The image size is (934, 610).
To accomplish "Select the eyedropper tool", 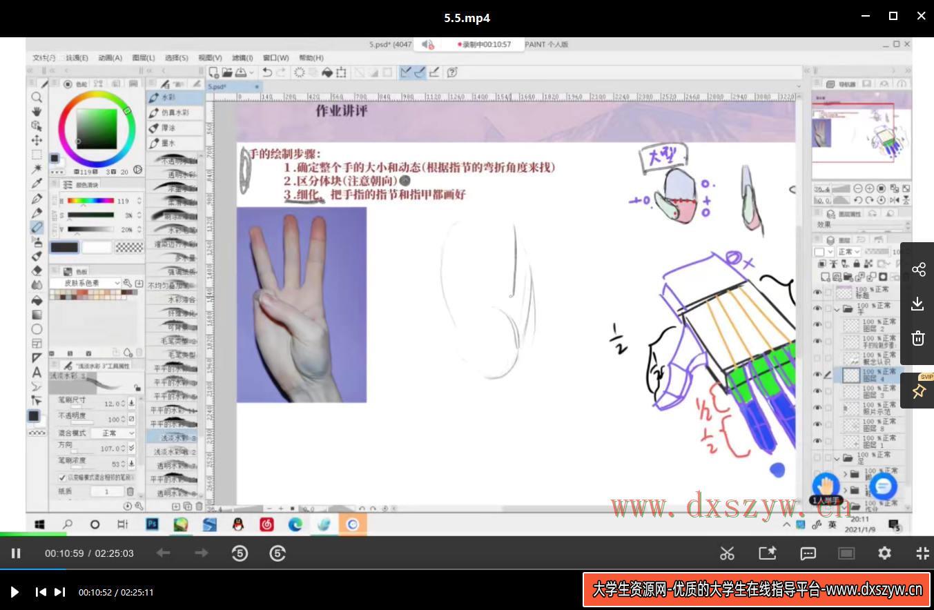I will pos(37,184).
